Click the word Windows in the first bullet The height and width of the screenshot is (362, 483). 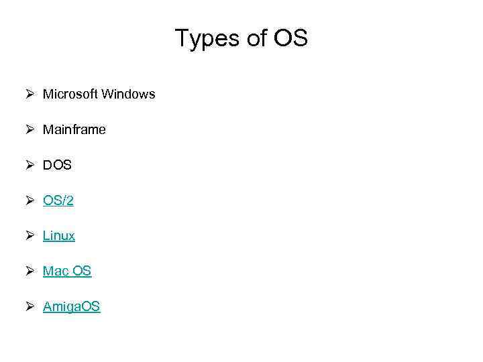tap(127, 94)
